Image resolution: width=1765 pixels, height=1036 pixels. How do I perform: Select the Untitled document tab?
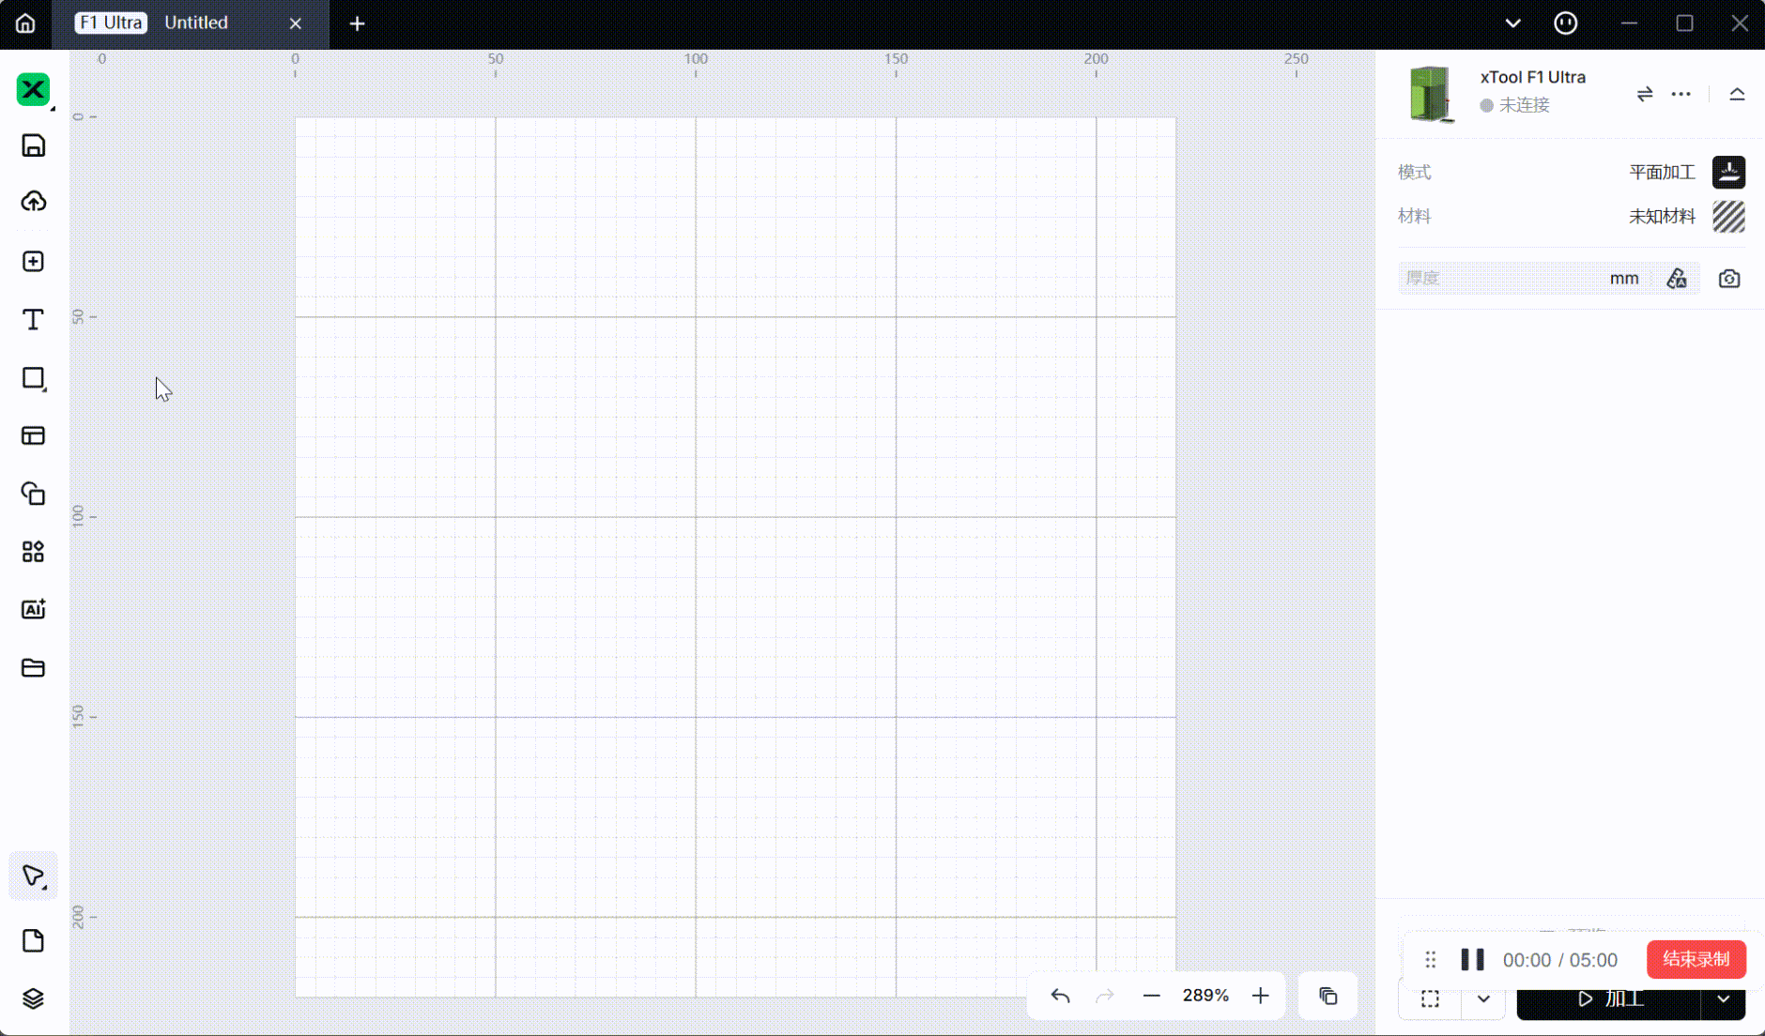tap(195, 23)
